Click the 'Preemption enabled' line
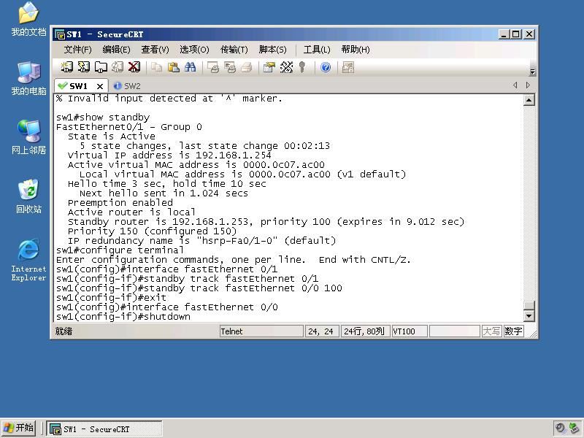The width and height of the screenshot is (584, 438). (x=120, y=203)
